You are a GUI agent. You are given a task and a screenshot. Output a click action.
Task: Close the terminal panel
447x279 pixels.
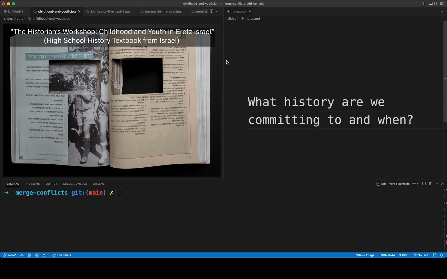coord(442,184)
